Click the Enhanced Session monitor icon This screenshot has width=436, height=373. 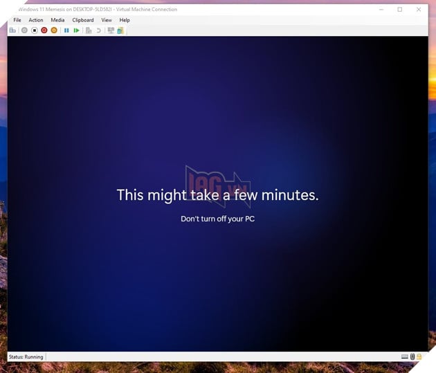click(111, 30)
